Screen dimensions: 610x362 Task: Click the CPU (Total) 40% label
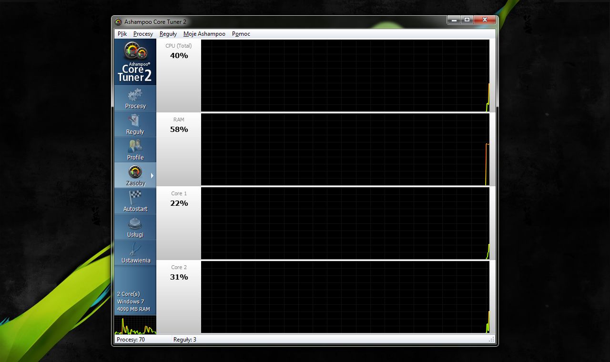click(x=179, y=51)
